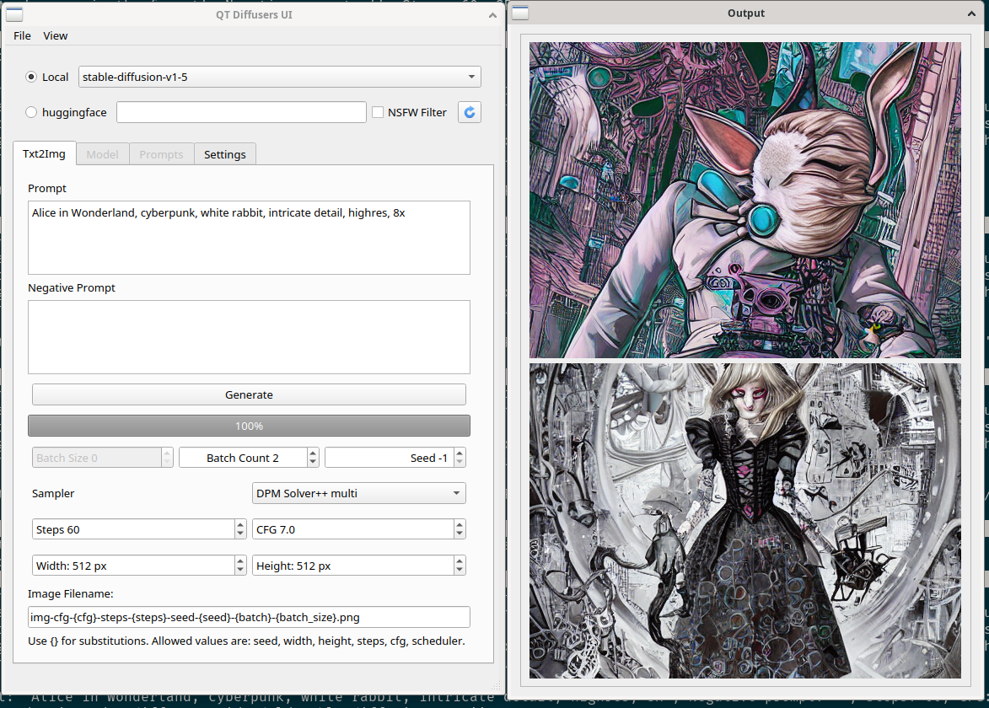Decrease CFG value with down arrow
Viewport: 989px width, 708px height.
(460, 534)
